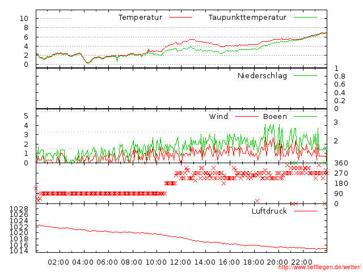Viewport: 363px width, 272px height.
Task: Click the 1018 pressure axis value
Action: pyautogui.click(x=19, y=239)
